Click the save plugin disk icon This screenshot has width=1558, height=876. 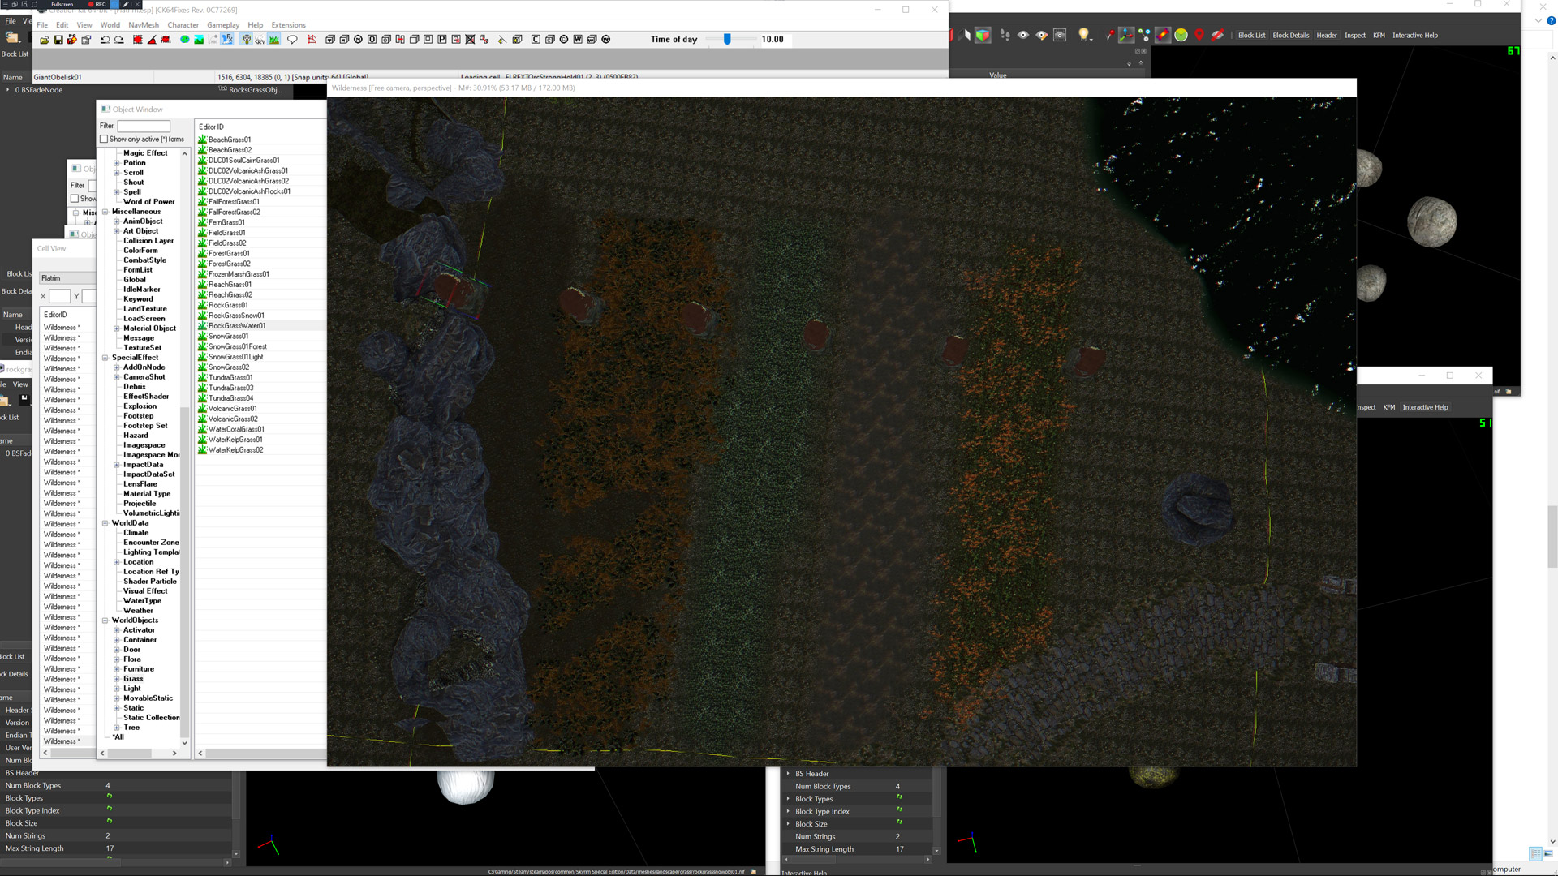point(58,39)
